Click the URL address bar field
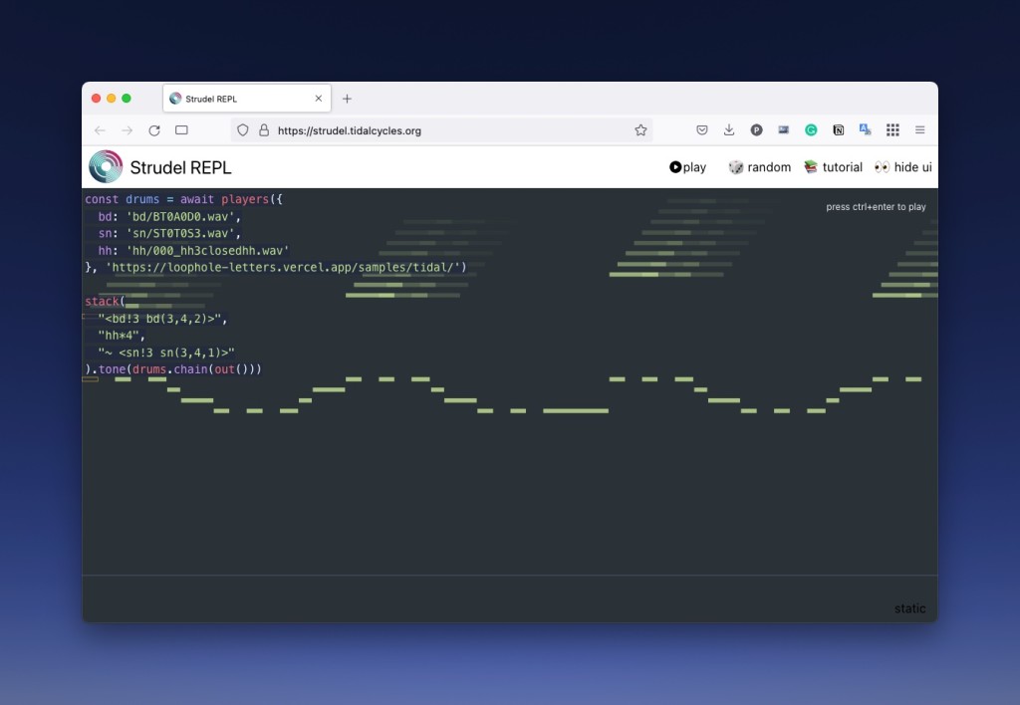 [x=448, y=130]
